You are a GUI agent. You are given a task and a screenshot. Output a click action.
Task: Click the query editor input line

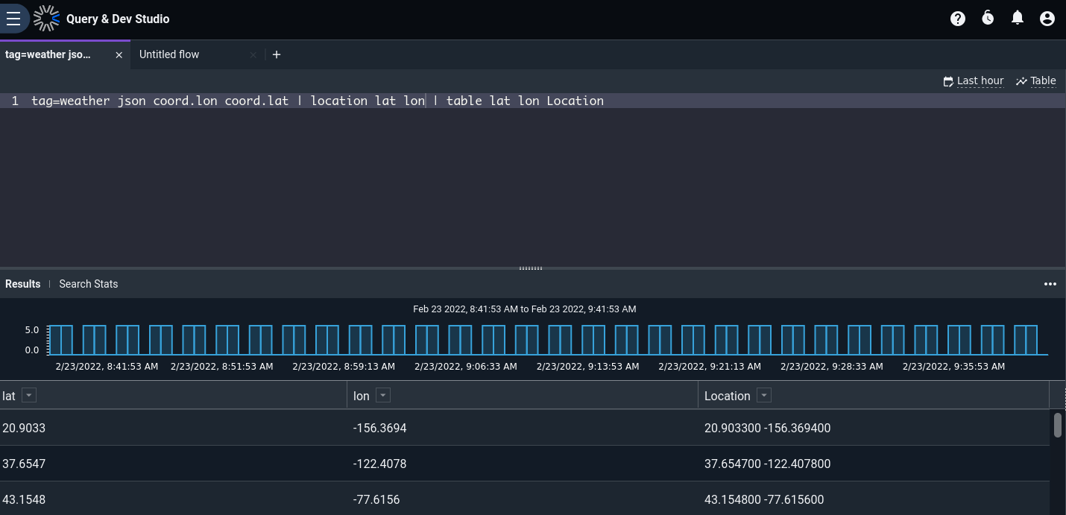point(533,101)
